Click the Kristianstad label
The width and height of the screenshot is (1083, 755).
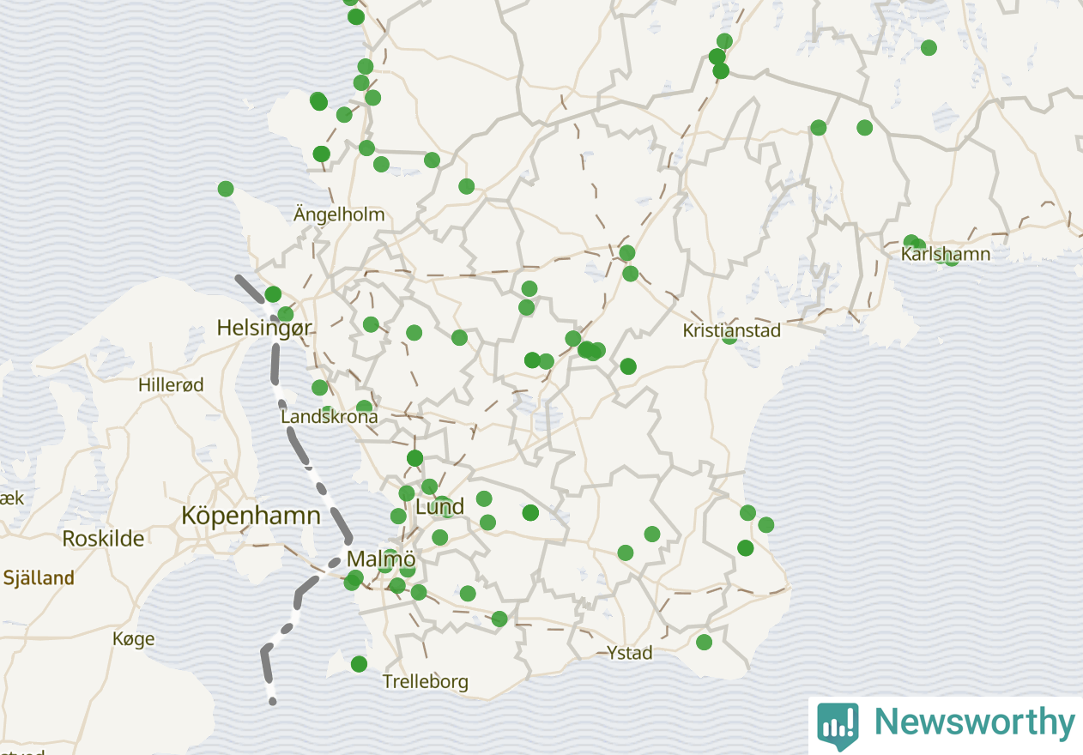(x=731, y=330)
